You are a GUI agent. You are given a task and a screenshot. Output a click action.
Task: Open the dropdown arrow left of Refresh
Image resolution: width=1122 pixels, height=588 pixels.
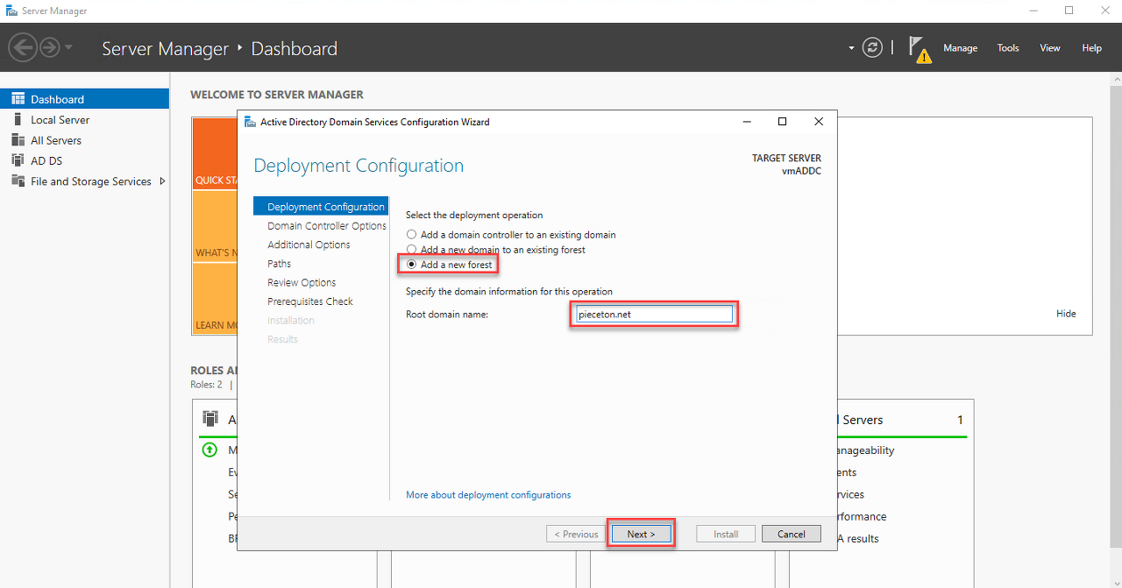(851, 48)
